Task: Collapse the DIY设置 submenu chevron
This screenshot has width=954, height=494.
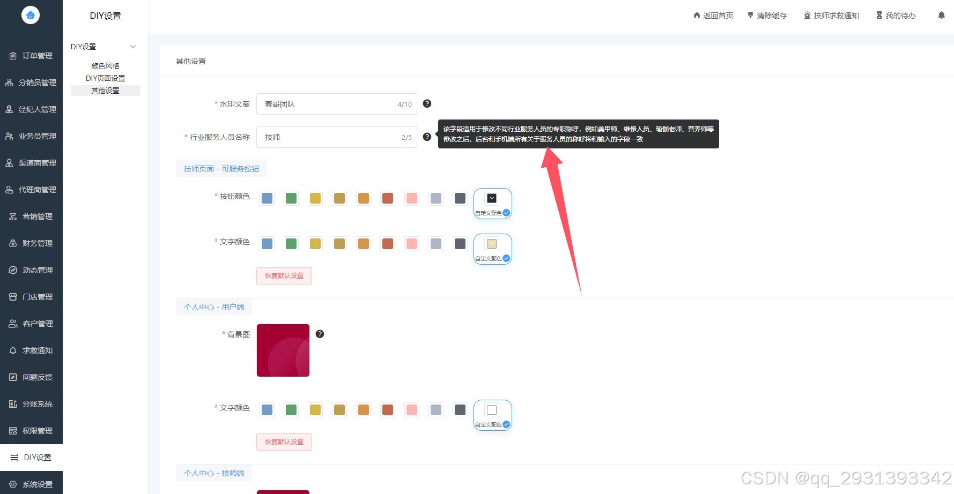Action: pos(133,47)
